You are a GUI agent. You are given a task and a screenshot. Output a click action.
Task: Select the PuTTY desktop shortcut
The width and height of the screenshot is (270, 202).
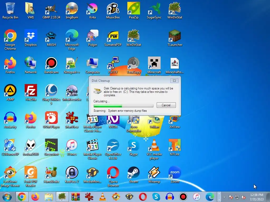click(x=113, y=65)
